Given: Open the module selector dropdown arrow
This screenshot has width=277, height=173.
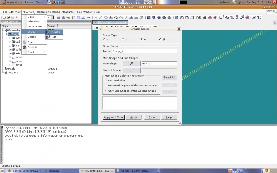Looking at the screenshot, I should tap(52, 17).
